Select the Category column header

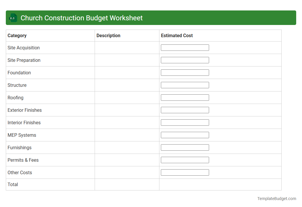(x=17, y=35)
